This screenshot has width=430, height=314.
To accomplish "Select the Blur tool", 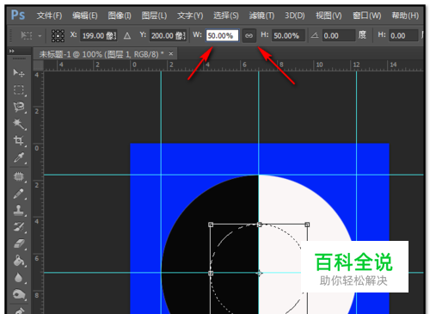I will pos(19,278).
